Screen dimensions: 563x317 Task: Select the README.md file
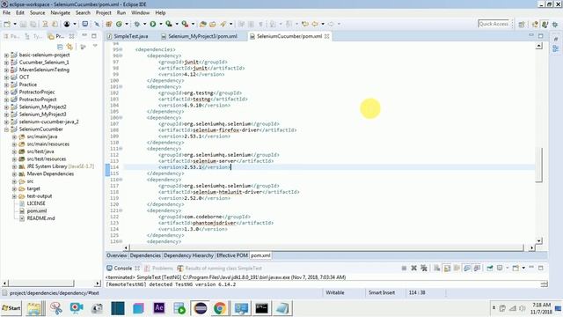pos(40,218)
